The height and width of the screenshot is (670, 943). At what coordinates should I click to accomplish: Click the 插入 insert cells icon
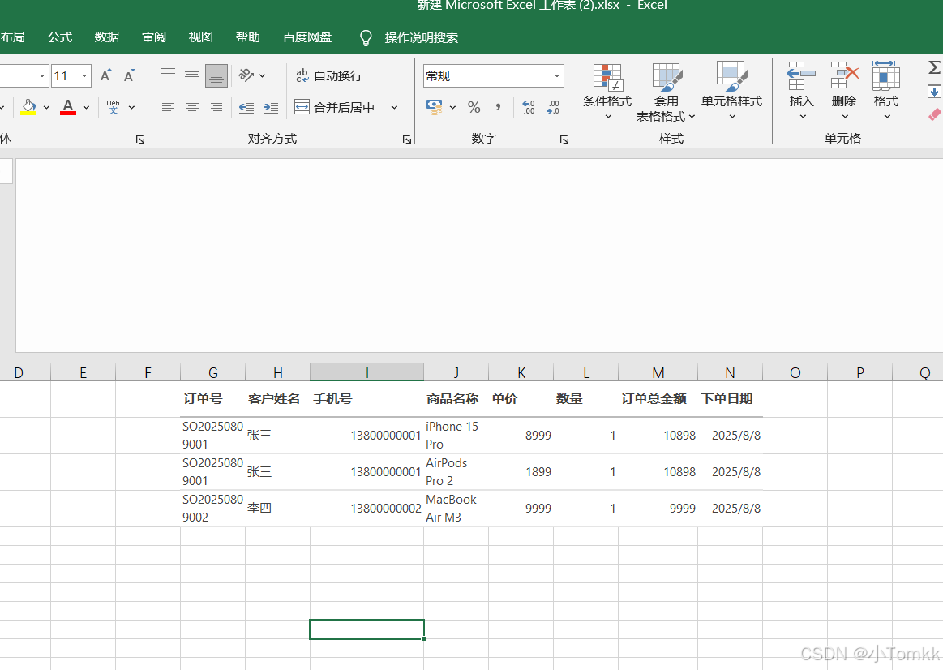pyautogui.click(x=801, y=75)
